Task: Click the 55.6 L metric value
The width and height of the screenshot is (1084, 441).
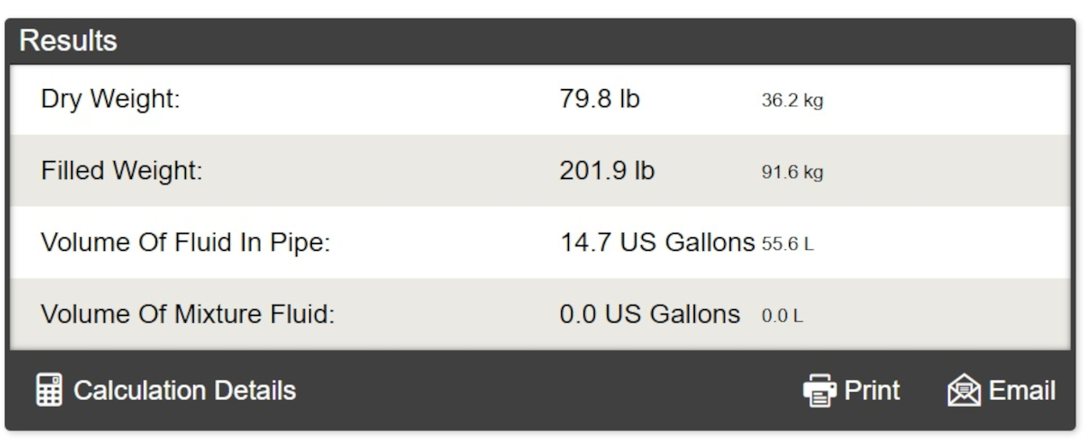Action: (x=788, y=245)
